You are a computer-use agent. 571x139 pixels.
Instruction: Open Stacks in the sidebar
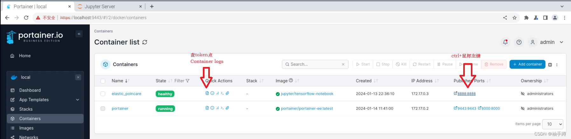tap(45, 109)
